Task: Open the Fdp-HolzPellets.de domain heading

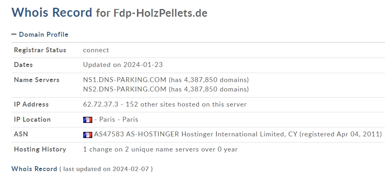Action: click(x=160, y=13)
